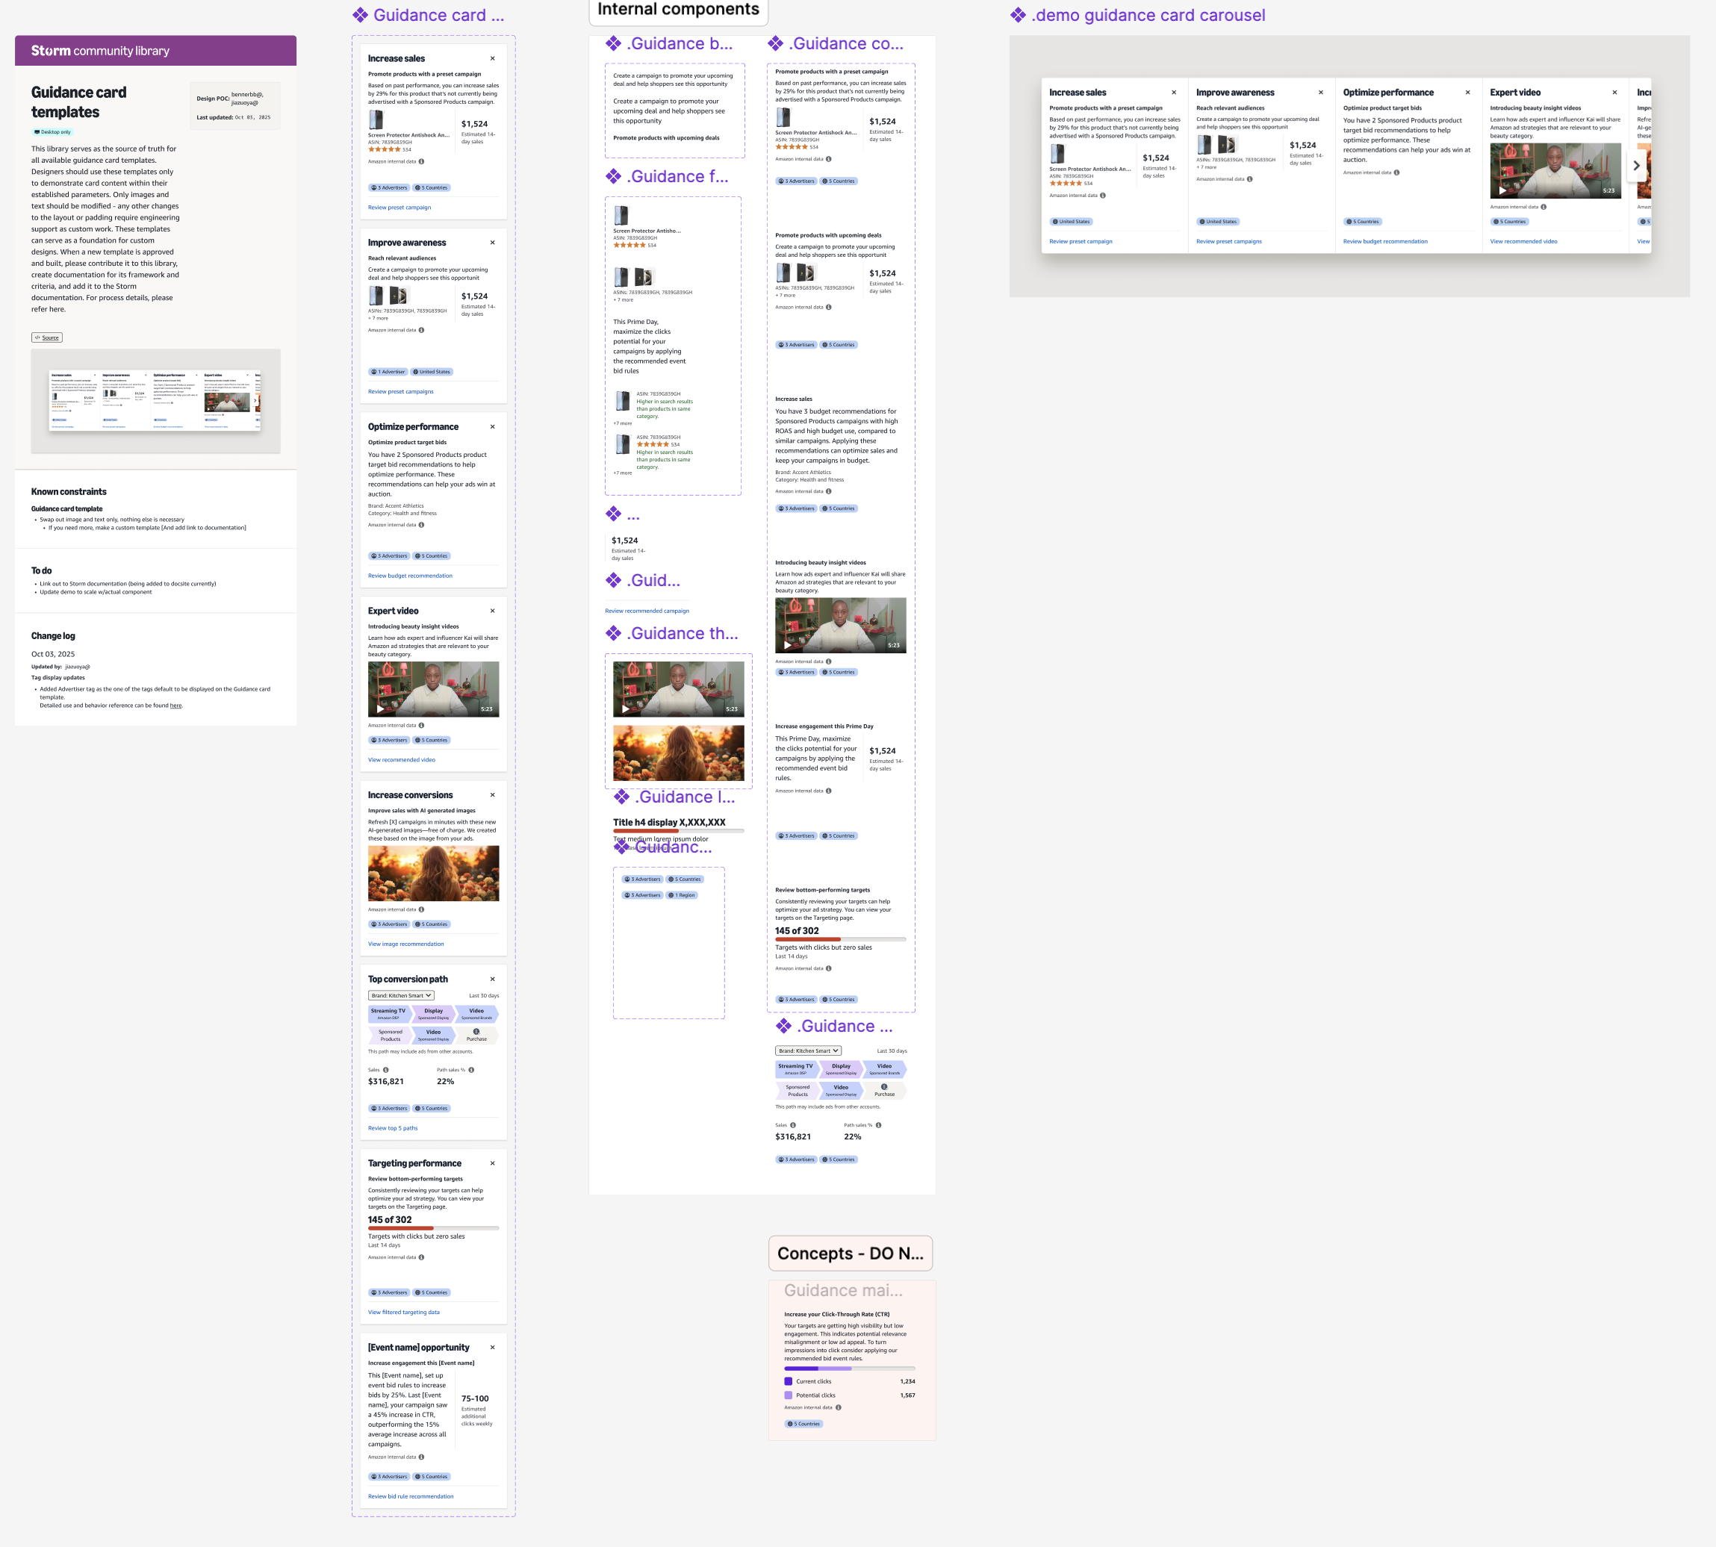Close the Increase sales carousel card
The width and height of the screenshot is (1716, 1547).
click(1174, 93)
